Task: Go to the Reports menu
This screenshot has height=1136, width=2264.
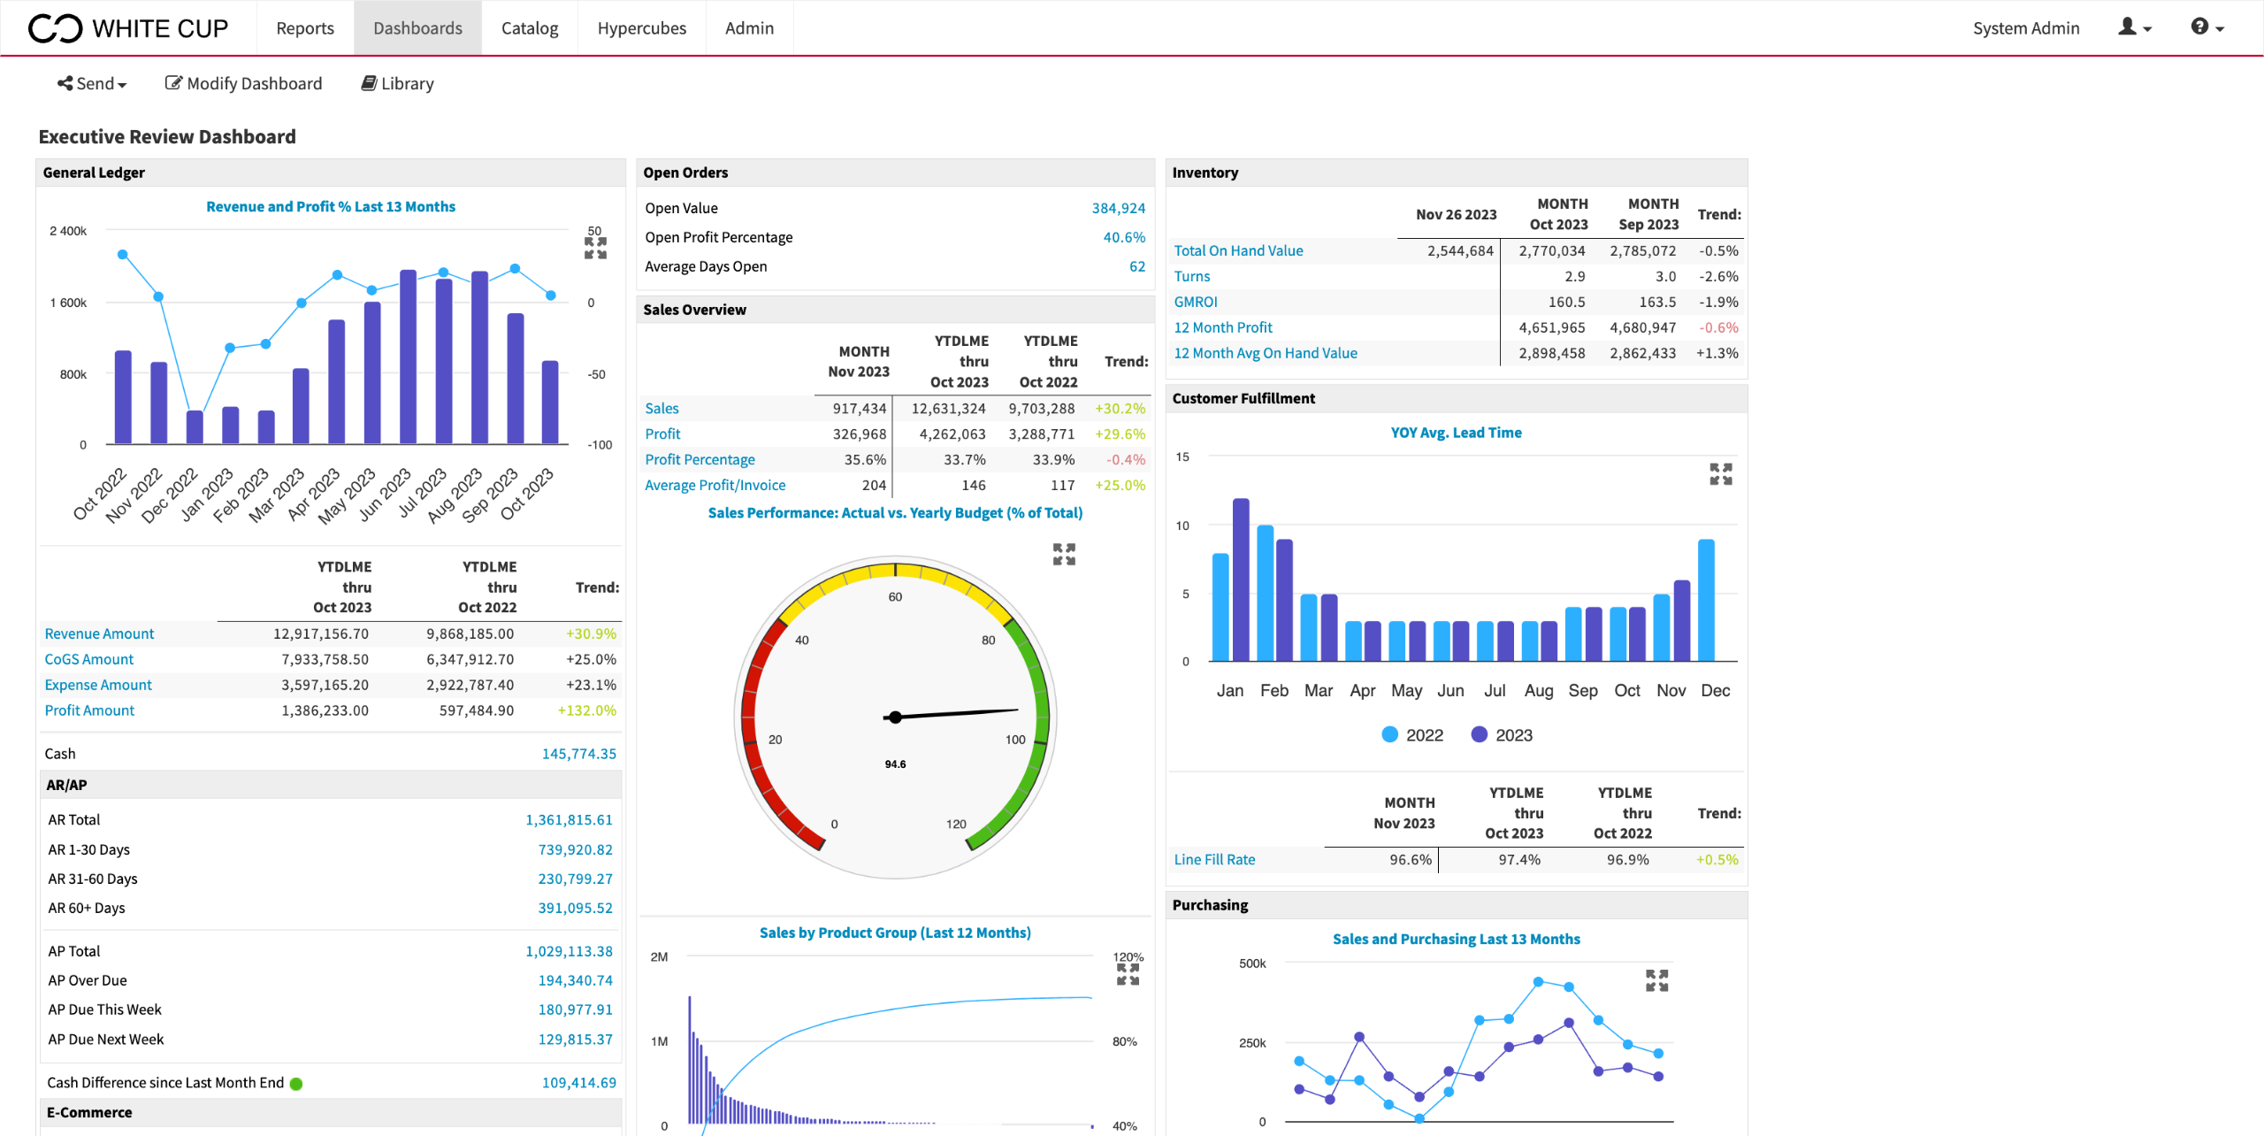Action: pyautogui.click(x=305, y=28)
